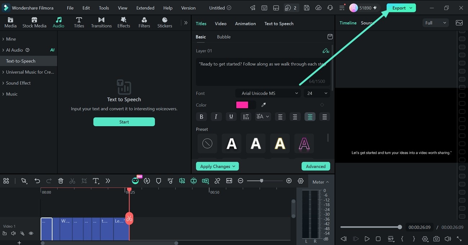Zoom out the timeline with minus icon
The image size is (468, 245).
tap(240, 181)
